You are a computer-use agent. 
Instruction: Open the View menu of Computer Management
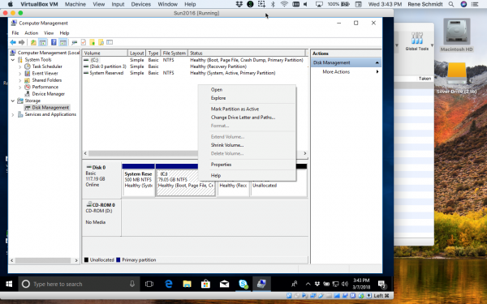[x=49, y=33]
